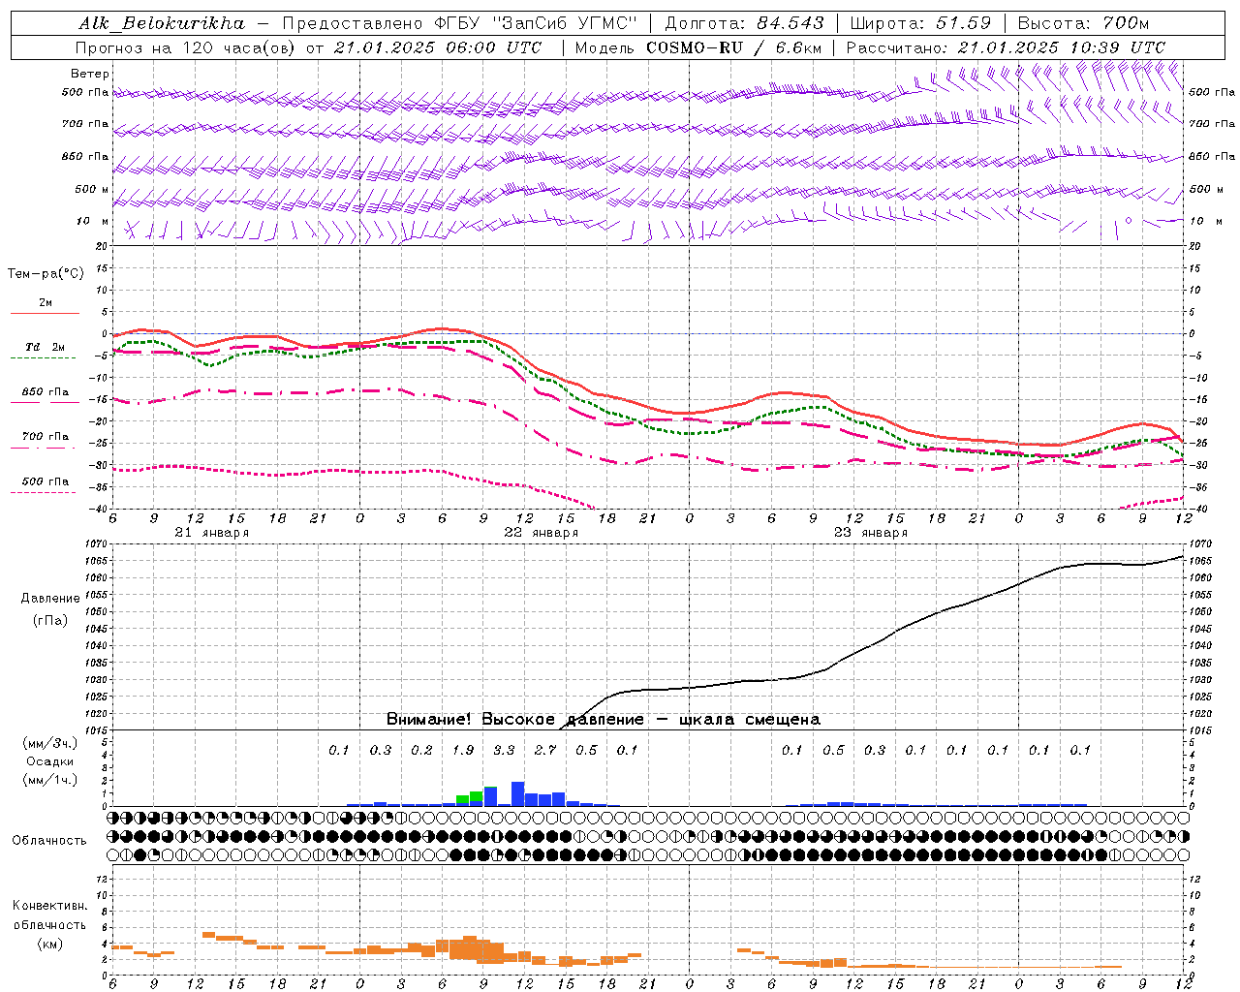Select the solid red 2м legend line

[x=45, y=313]
